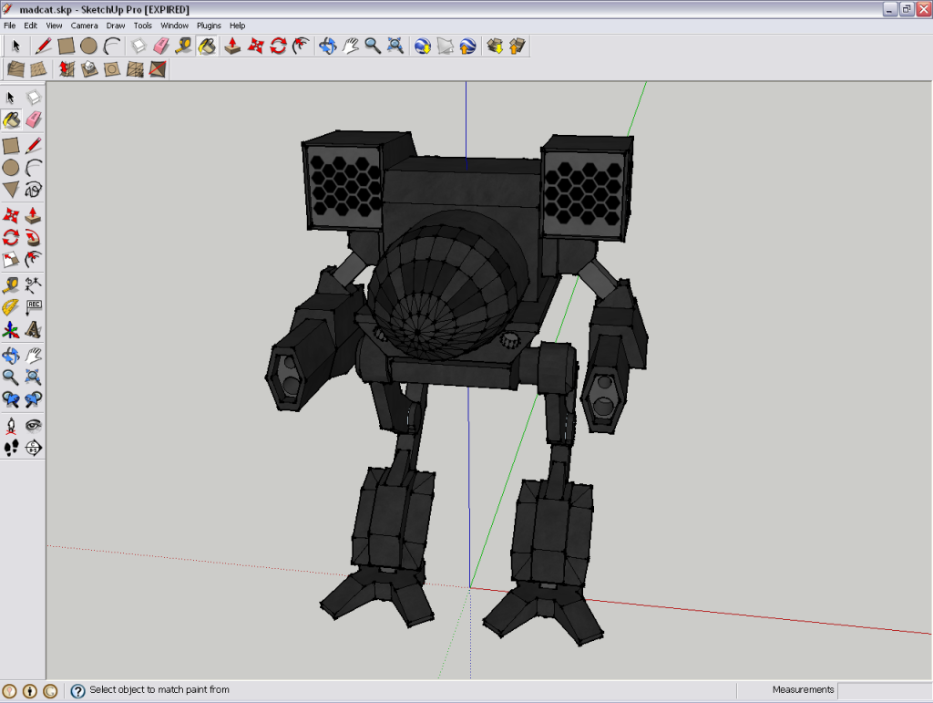
Task: Pick the Circle tool in top toolbar
Action: [x=88, y=46]
